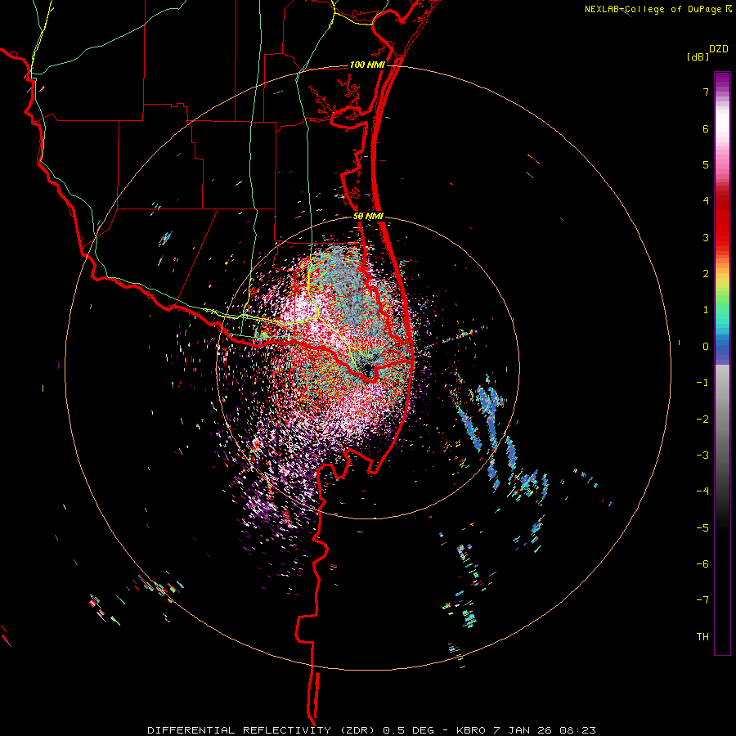The image size is (736, 736).
Task: Select the DZD product label above color scale
Action: [x=719, y=49]
